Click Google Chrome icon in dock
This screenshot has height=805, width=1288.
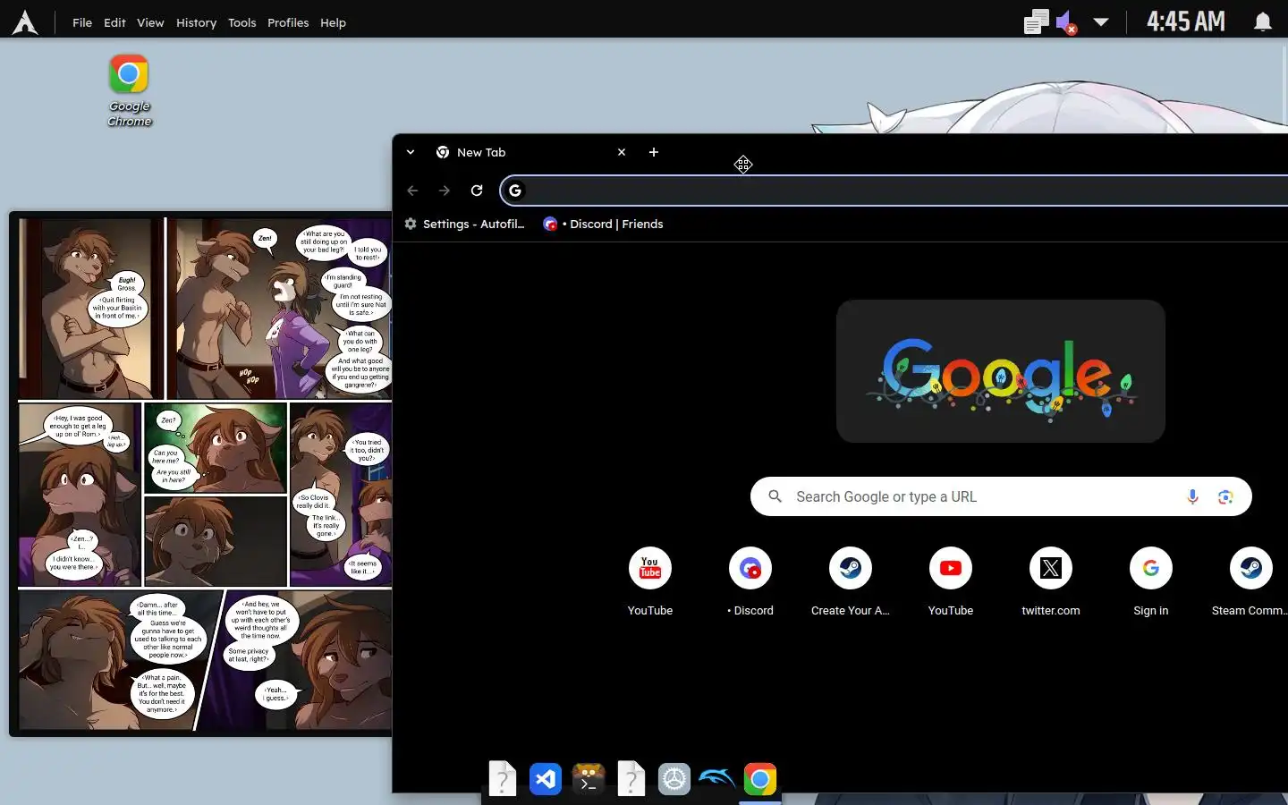tap(760, 779)
